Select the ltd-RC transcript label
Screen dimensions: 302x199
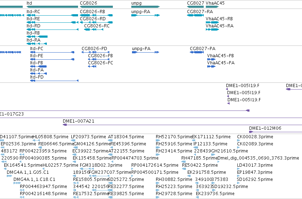click(x=33, y=12)
